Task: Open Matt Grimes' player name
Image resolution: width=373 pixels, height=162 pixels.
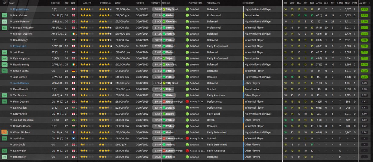Action: point(20,15)
